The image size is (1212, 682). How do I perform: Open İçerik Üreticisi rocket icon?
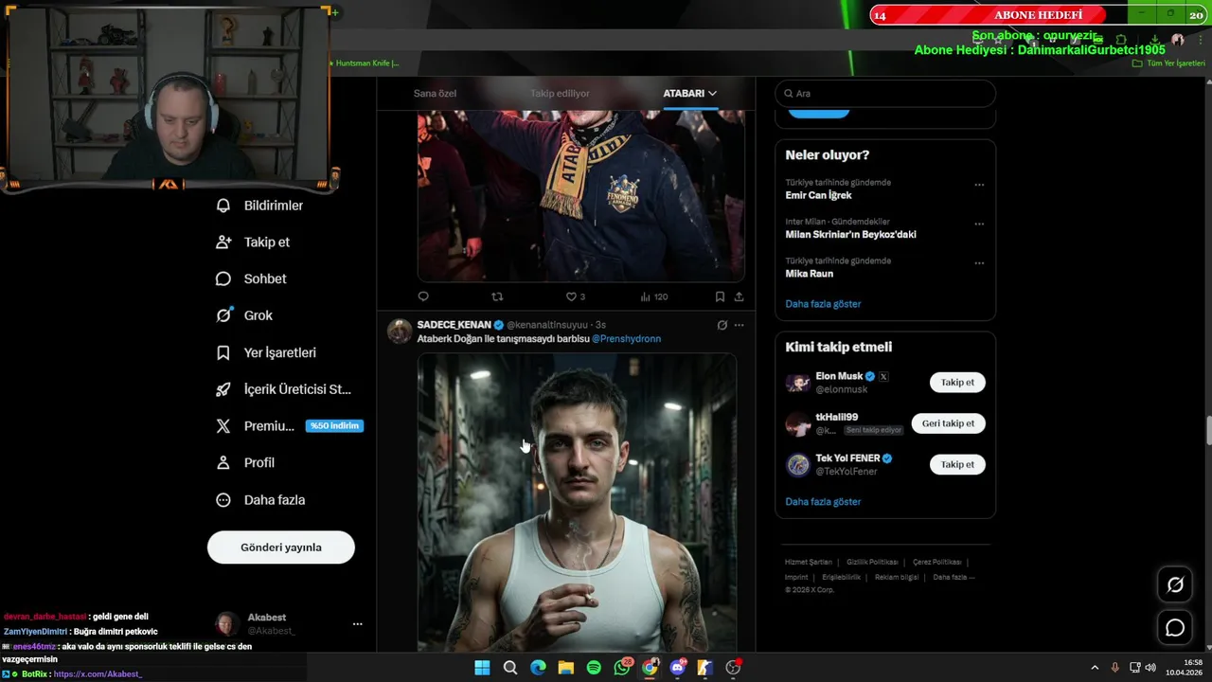tap(223, 389)
